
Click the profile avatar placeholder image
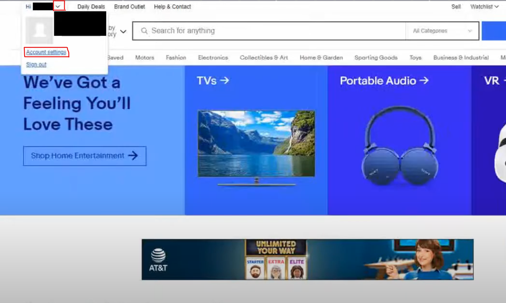39,31
